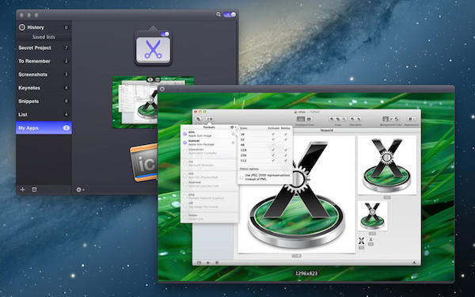
Task: Click the eye icon on the screenshot thumbnail
Action: point(150,80)
